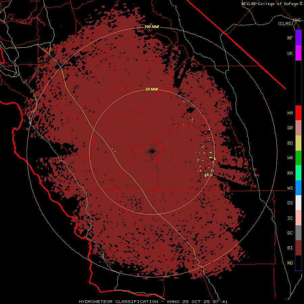Click the IC light pink legend swatch
The width and height of the screenshot is (304, 304).
click(298, 218)
